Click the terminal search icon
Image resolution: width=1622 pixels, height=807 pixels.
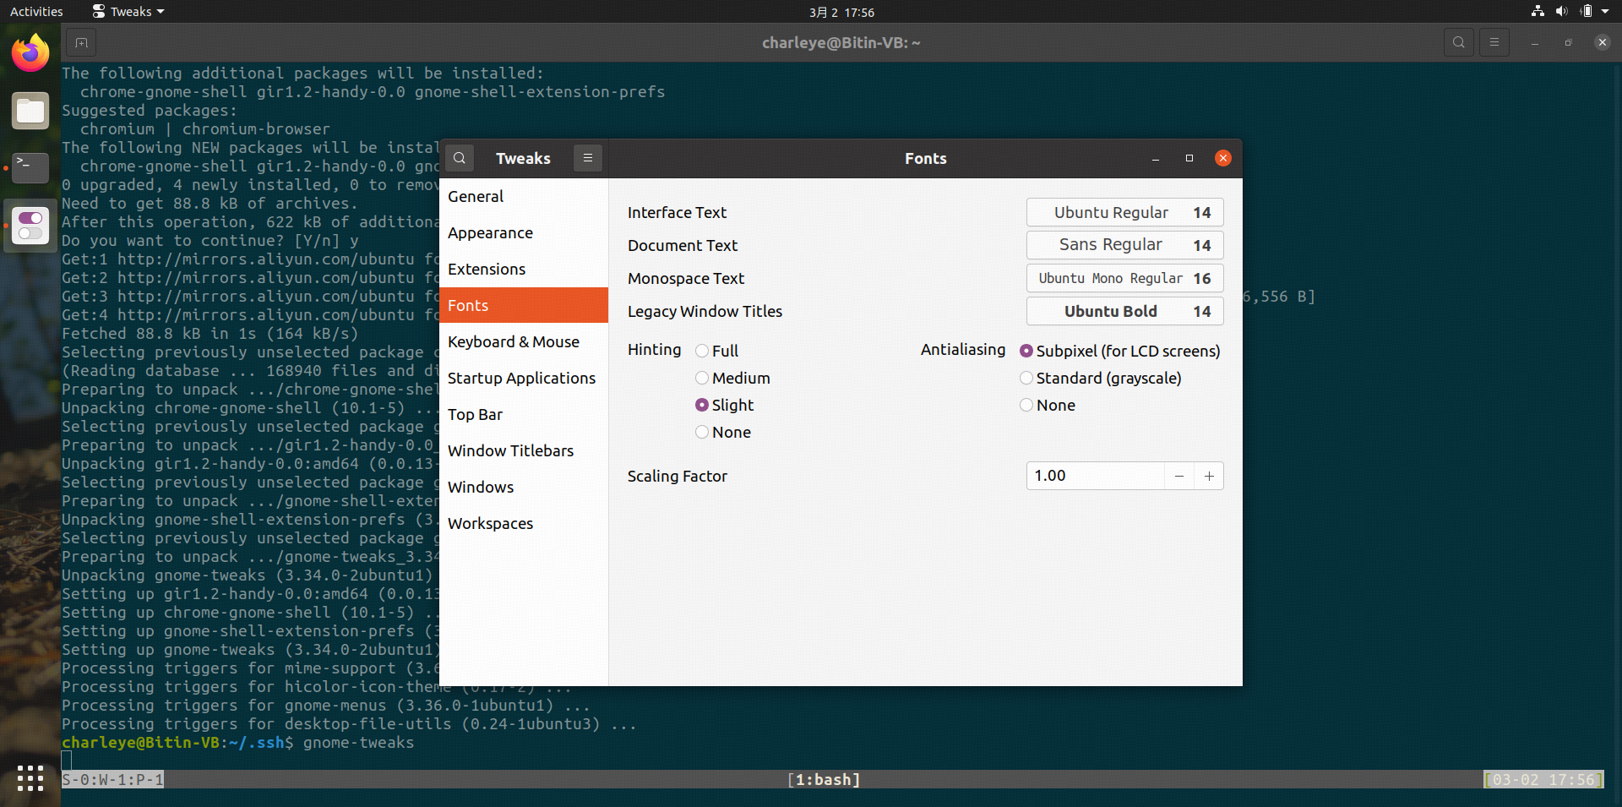click(1458, 42)
